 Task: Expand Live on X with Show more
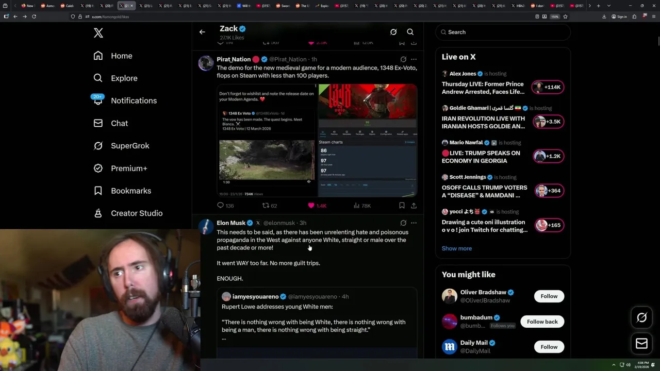(456, 248)
